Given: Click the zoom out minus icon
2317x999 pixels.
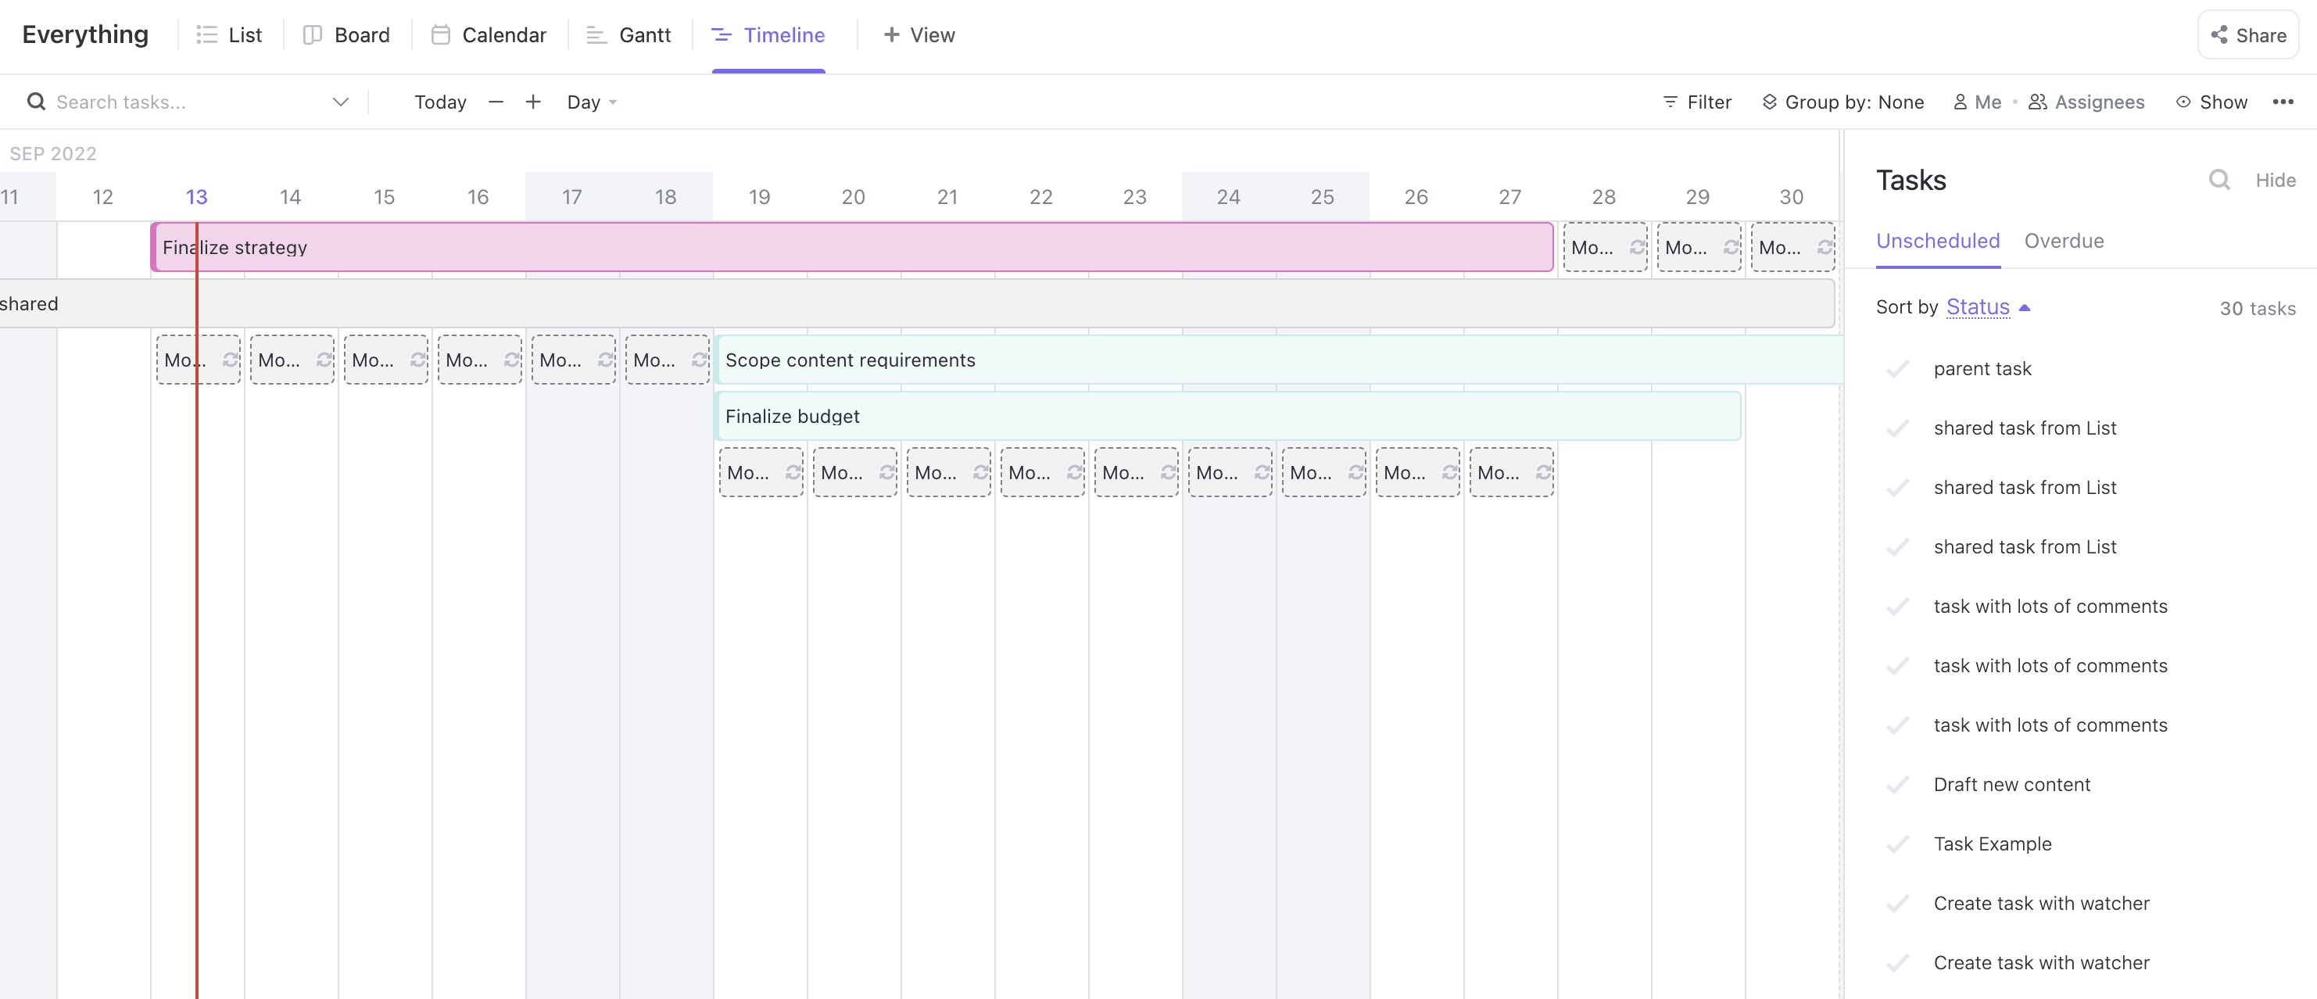Looking at the screenshot, I should 496,102.
